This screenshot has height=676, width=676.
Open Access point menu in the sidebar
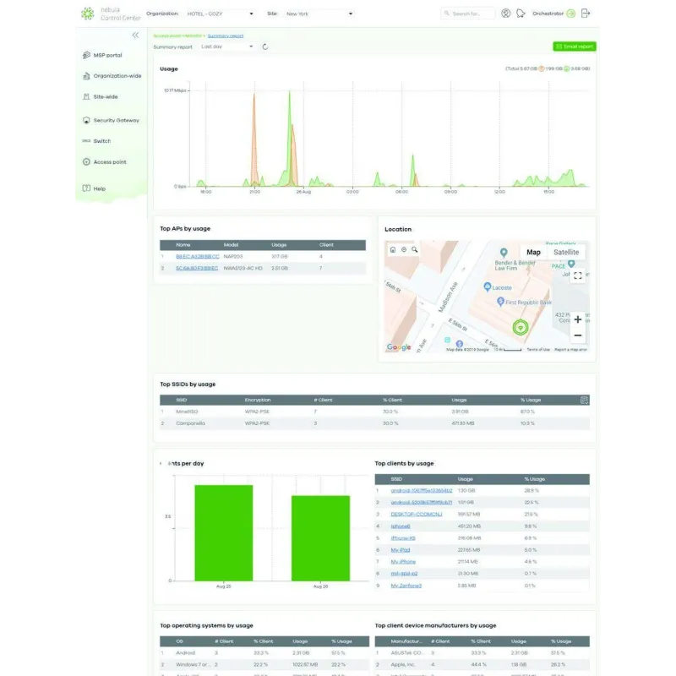coord(110,161)
